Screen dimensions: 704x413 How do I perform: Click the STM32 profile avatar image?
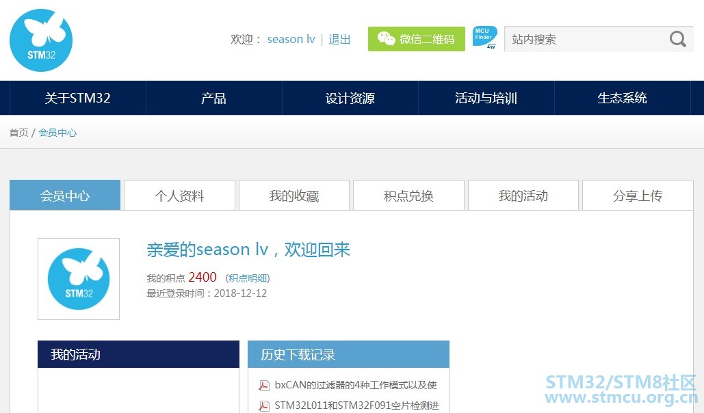79,279
